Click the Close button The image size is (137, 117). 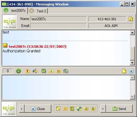pos(38,109)
